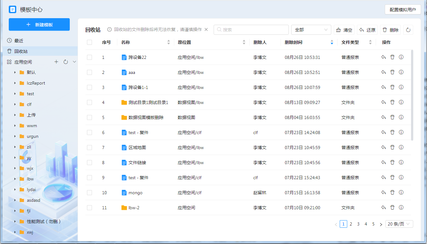Image resolution: width=427 pixels, height=244 pixels.
Task: Open 最近 in the left sidebar
Action: point(19,41)
